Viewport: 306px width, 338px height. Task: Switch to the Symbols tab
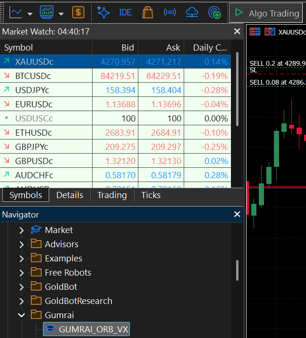[25, 195]
